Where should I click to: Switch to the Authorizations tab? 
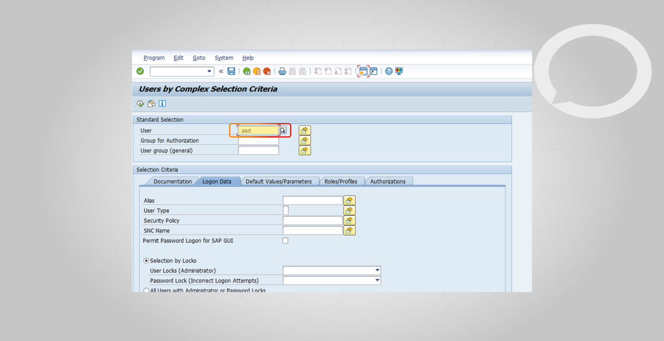pos(388,181)
